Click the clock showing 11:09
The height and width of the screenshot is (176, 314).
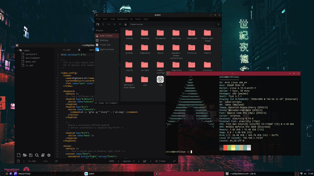point(311,174)
